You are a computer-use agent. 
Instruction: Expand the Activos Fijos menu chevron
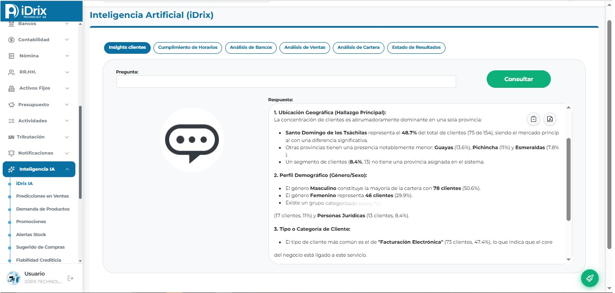point(67,88)
